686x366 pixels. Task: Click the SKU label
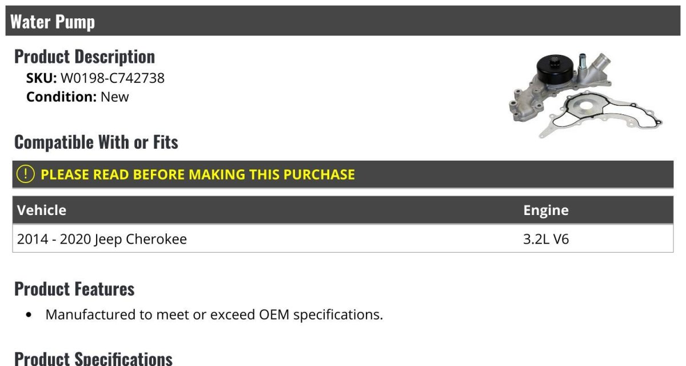coord(42,78)
